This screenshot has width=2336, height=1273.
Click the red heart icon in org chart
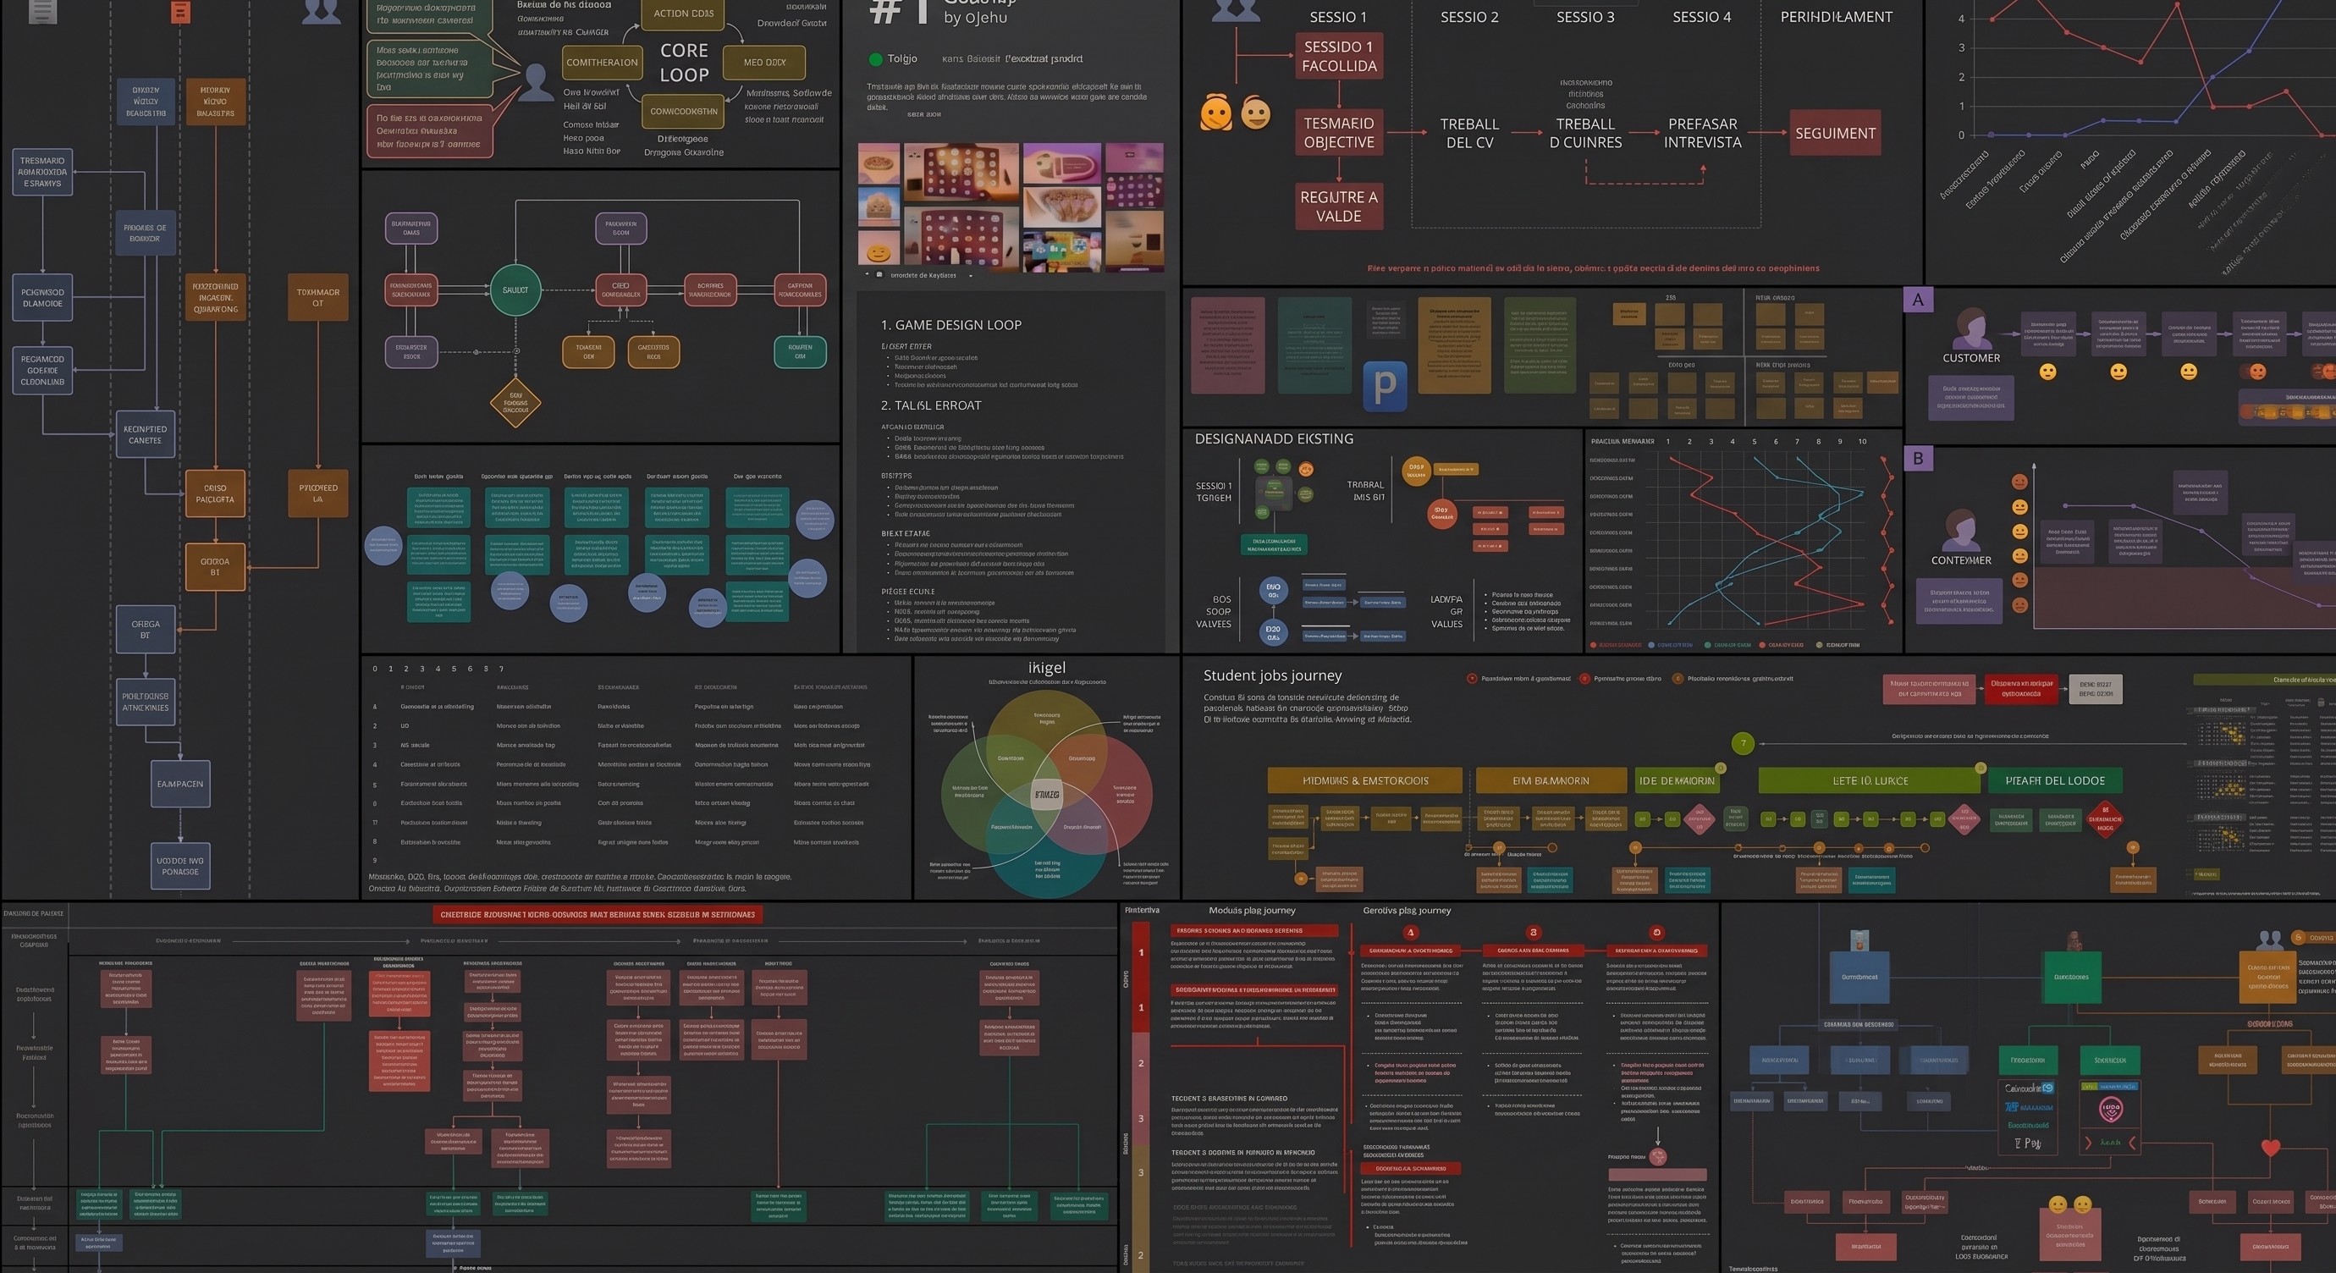click(x=2271, y=1147)
